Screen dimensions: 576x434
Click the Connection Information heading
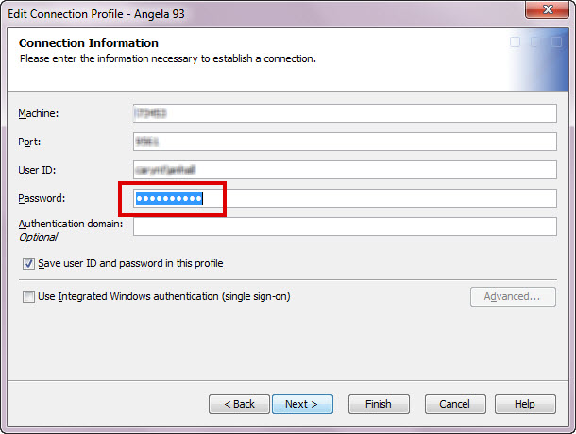(x=89, y=43)
